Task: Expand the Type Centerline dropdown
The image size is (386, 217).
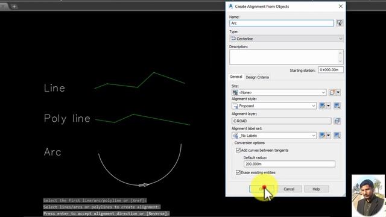Action: click(286, 39)
